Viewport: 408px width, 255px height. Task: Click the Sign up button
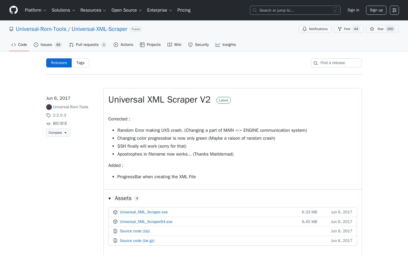tap(376, 10)
